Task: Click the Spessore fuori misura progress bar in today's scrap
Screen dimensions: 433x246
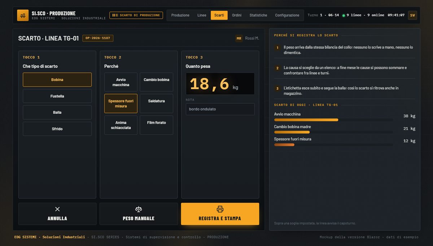Action: 334,144
